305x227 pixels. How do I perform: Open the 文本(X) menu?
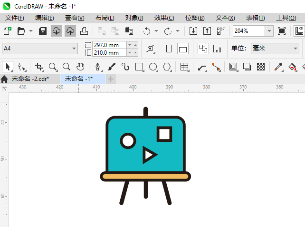(x=225, y=18)
